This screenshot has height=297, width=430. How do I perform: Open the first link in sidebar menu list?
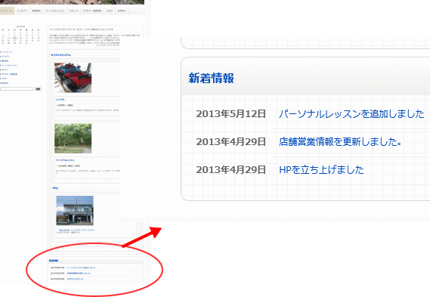tap(7, 52)
